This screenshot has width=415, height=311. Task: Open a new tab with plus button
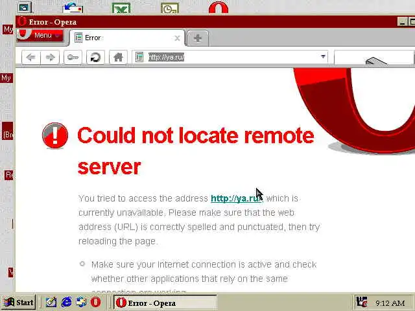(198, 38)
